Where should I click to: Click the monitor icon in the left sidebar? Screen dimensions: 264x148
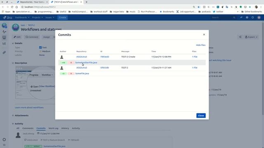click(4, 37)
